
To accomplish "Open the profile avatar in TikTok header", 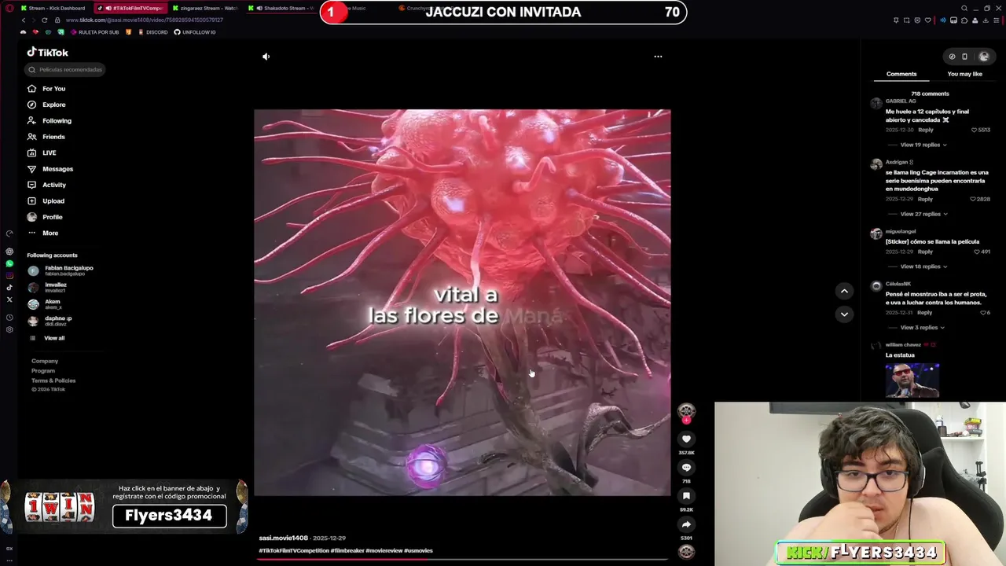I will click(x=983, y=57).
